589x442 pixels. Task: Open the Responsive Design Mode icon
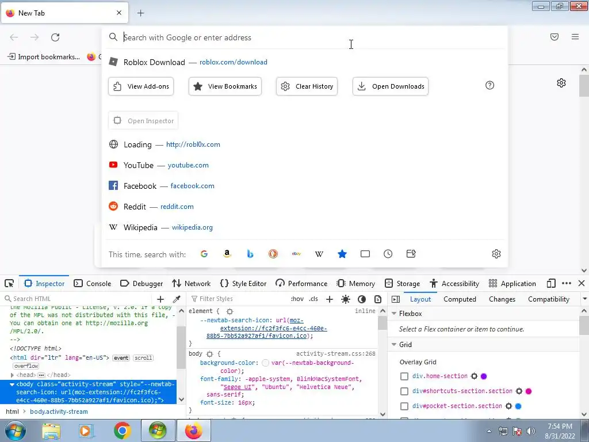[551, 283]
